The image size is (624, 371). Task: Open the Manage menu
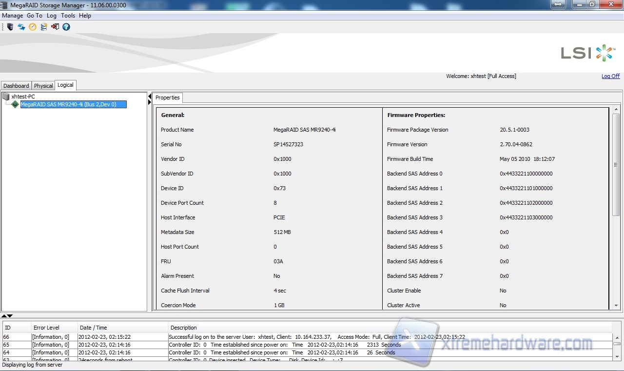pyautogui.click(x=12, y=16)
